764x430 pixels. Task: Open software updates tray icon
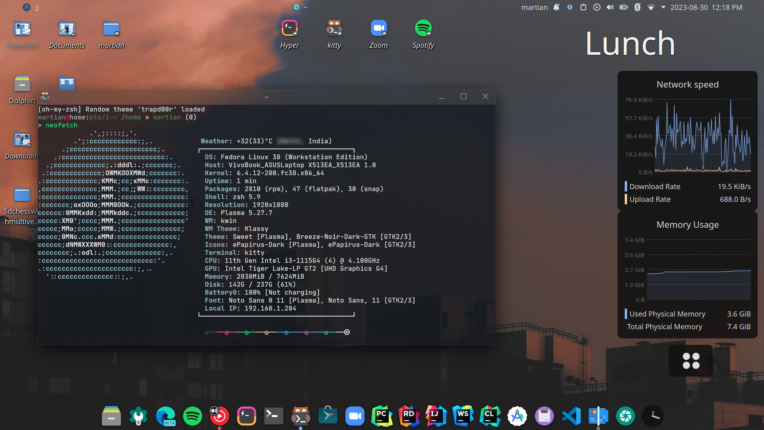[x=570, y=7]
